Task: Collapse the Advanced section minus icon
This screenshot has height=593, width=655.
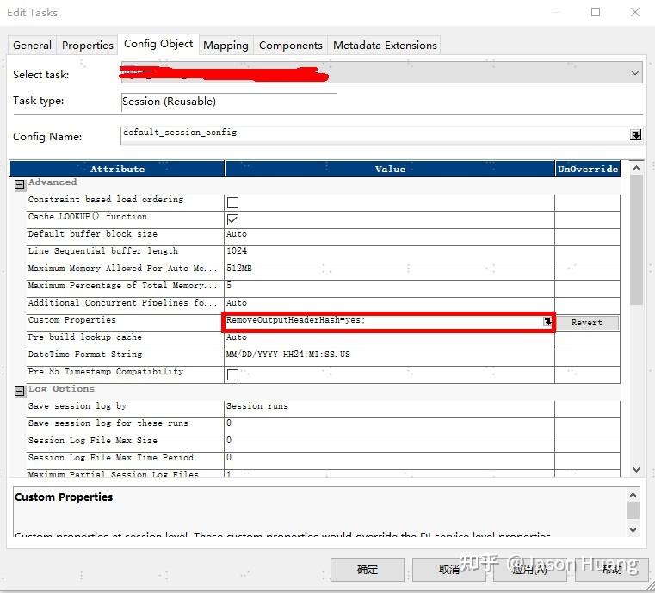Action: point(20,184)
